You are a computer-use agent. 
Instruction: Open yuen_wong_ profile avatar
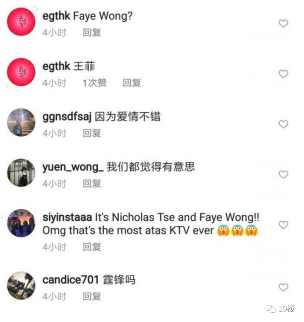pyautogui.click(x=21, y=173)
